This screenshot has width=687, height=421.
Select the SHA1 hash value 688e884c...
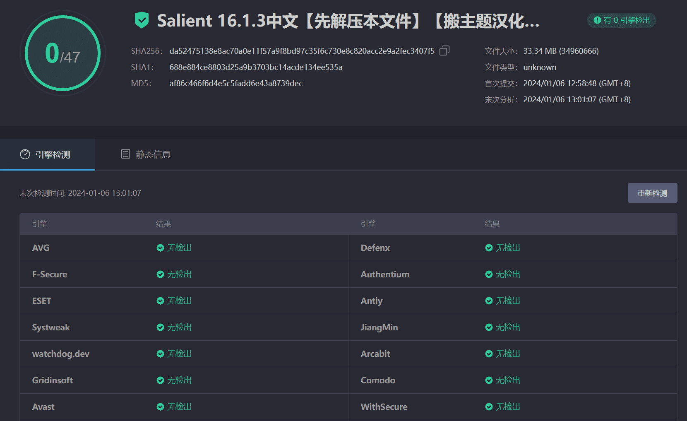(256, 67)
